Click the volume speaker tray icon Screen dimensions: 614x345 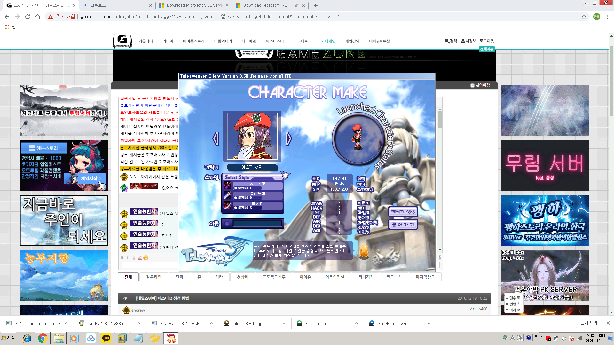pos(564,338)
